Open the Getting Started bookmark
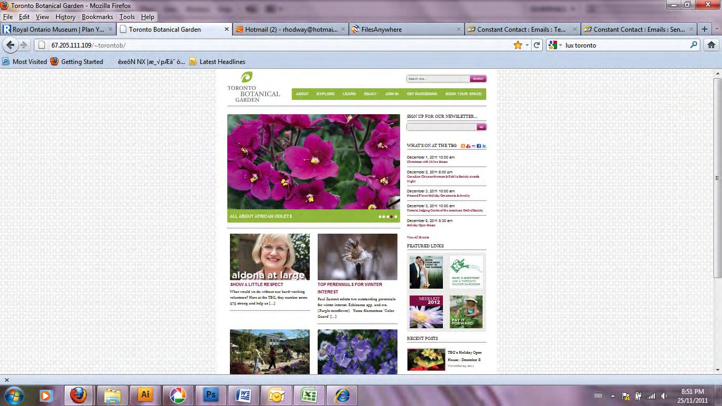Image resolution: width=722 pixels, height=406 pixels. 77,62
